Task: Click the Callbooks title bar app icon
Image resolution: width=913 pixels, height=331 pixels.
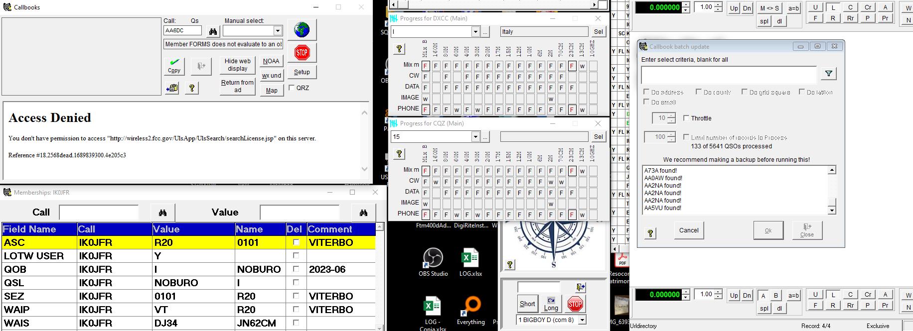Action: pos(7,7)
